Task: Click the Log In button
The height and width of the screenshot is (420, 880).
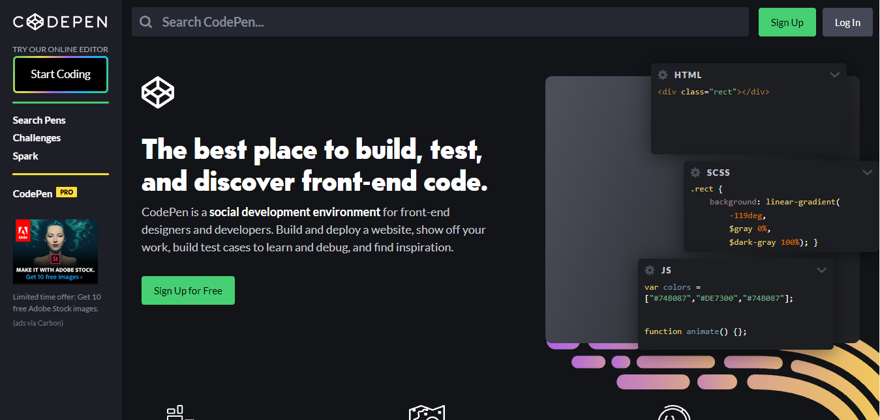Action: coord(847,22)
